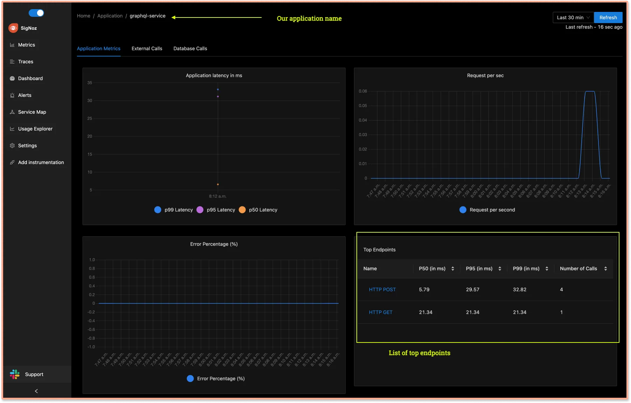Click the Dashboard gauge icon
Screen dimensions: 631x403
click(x=12, y=78)
